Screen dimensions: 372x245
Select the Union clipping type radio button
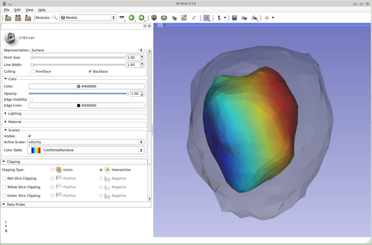53,170
